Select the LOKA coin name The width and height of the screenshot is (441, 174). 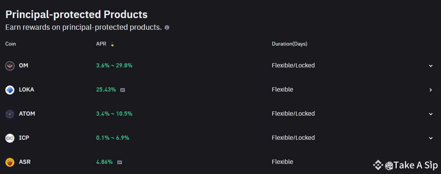tap(26, 90)
